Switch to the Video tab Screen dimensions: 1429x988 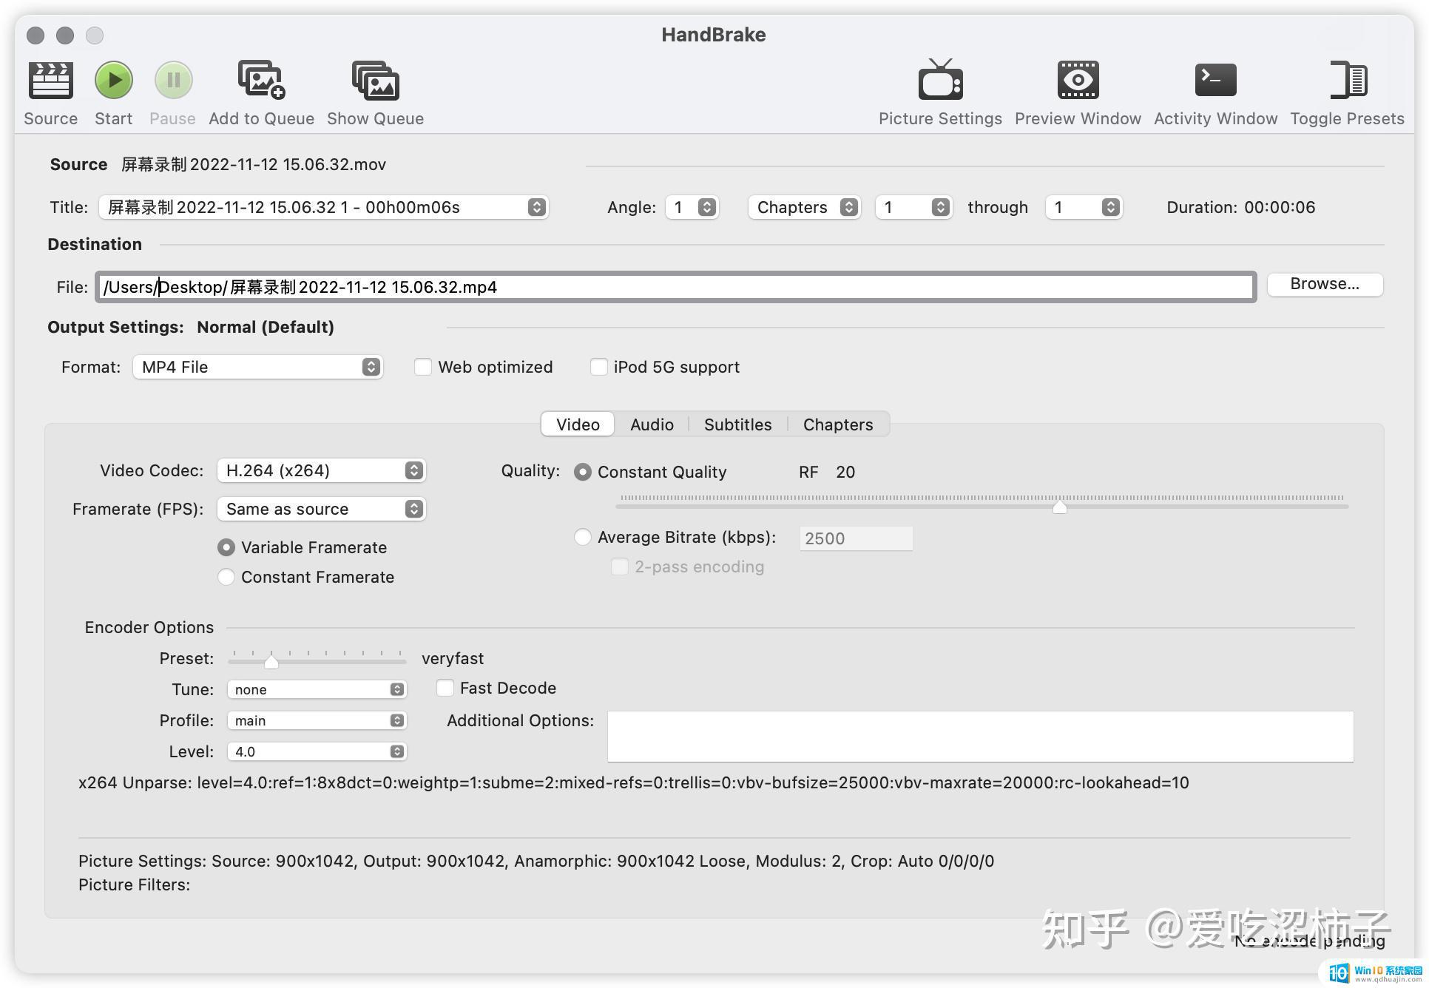point(578,424)
